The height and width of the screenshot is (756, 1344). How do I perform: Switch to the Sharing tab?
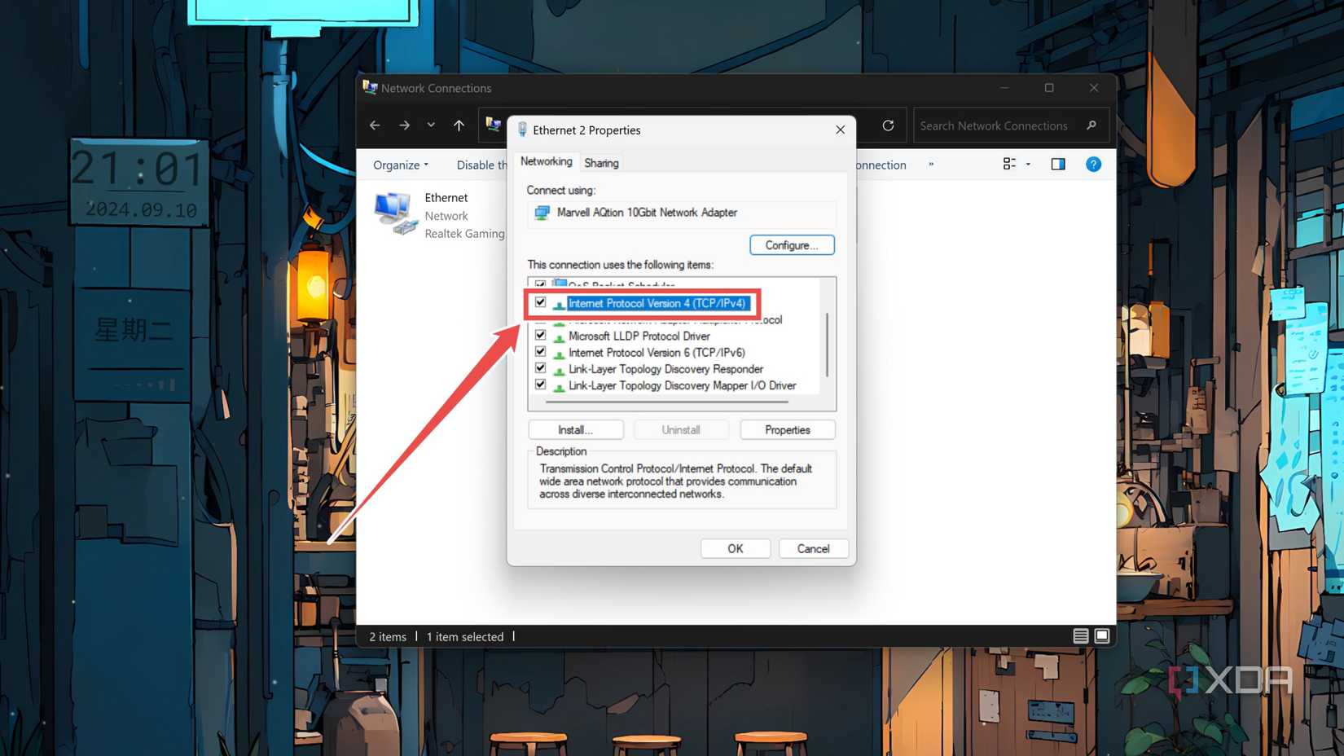601,162
